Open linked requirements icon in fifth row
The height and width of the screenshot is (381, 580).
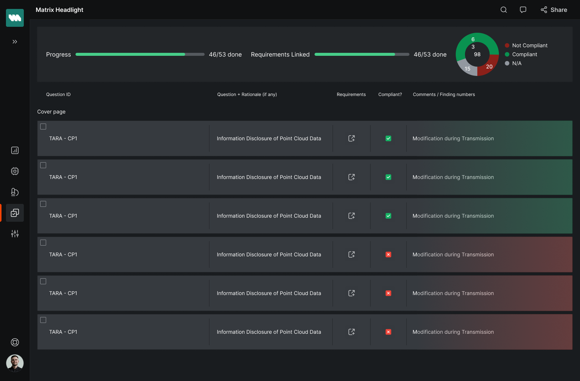point(352,293)
